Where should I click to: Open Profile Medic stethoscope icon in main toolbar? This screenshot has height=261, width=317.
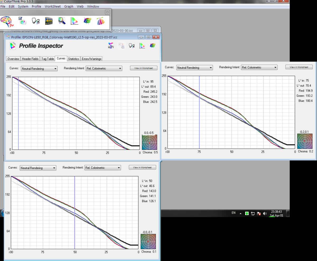pos(36,21)
